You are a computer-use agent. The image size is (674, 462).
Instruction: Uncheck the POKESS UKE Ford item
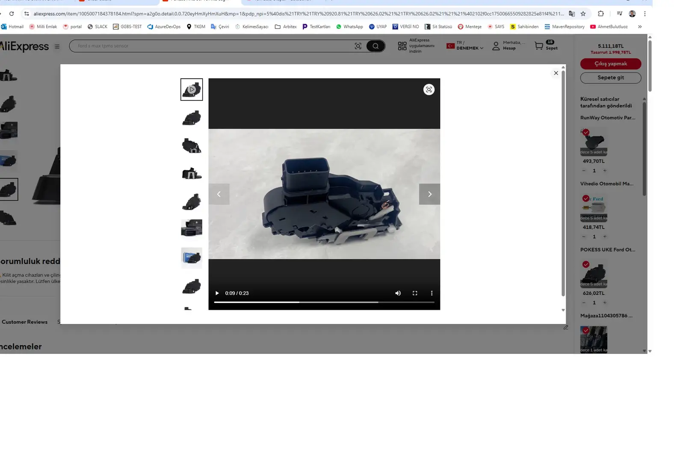click(586, 264)
